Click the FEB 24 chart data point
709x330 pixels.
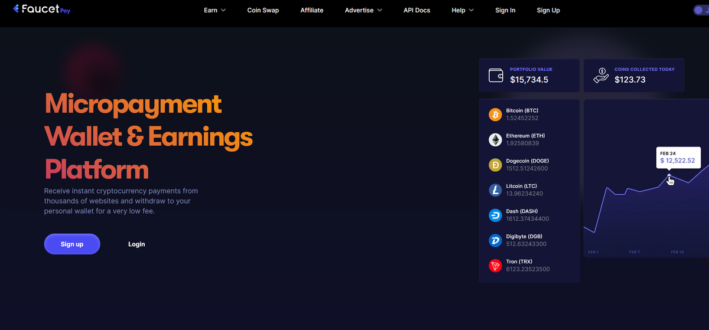coord(669,176)
